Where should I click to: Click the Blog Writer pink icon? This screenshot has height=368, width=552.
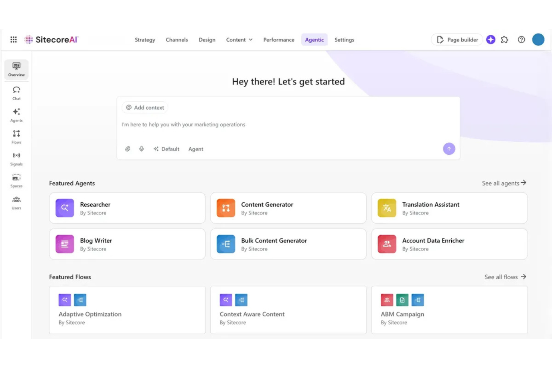click(x=65, y=244)
